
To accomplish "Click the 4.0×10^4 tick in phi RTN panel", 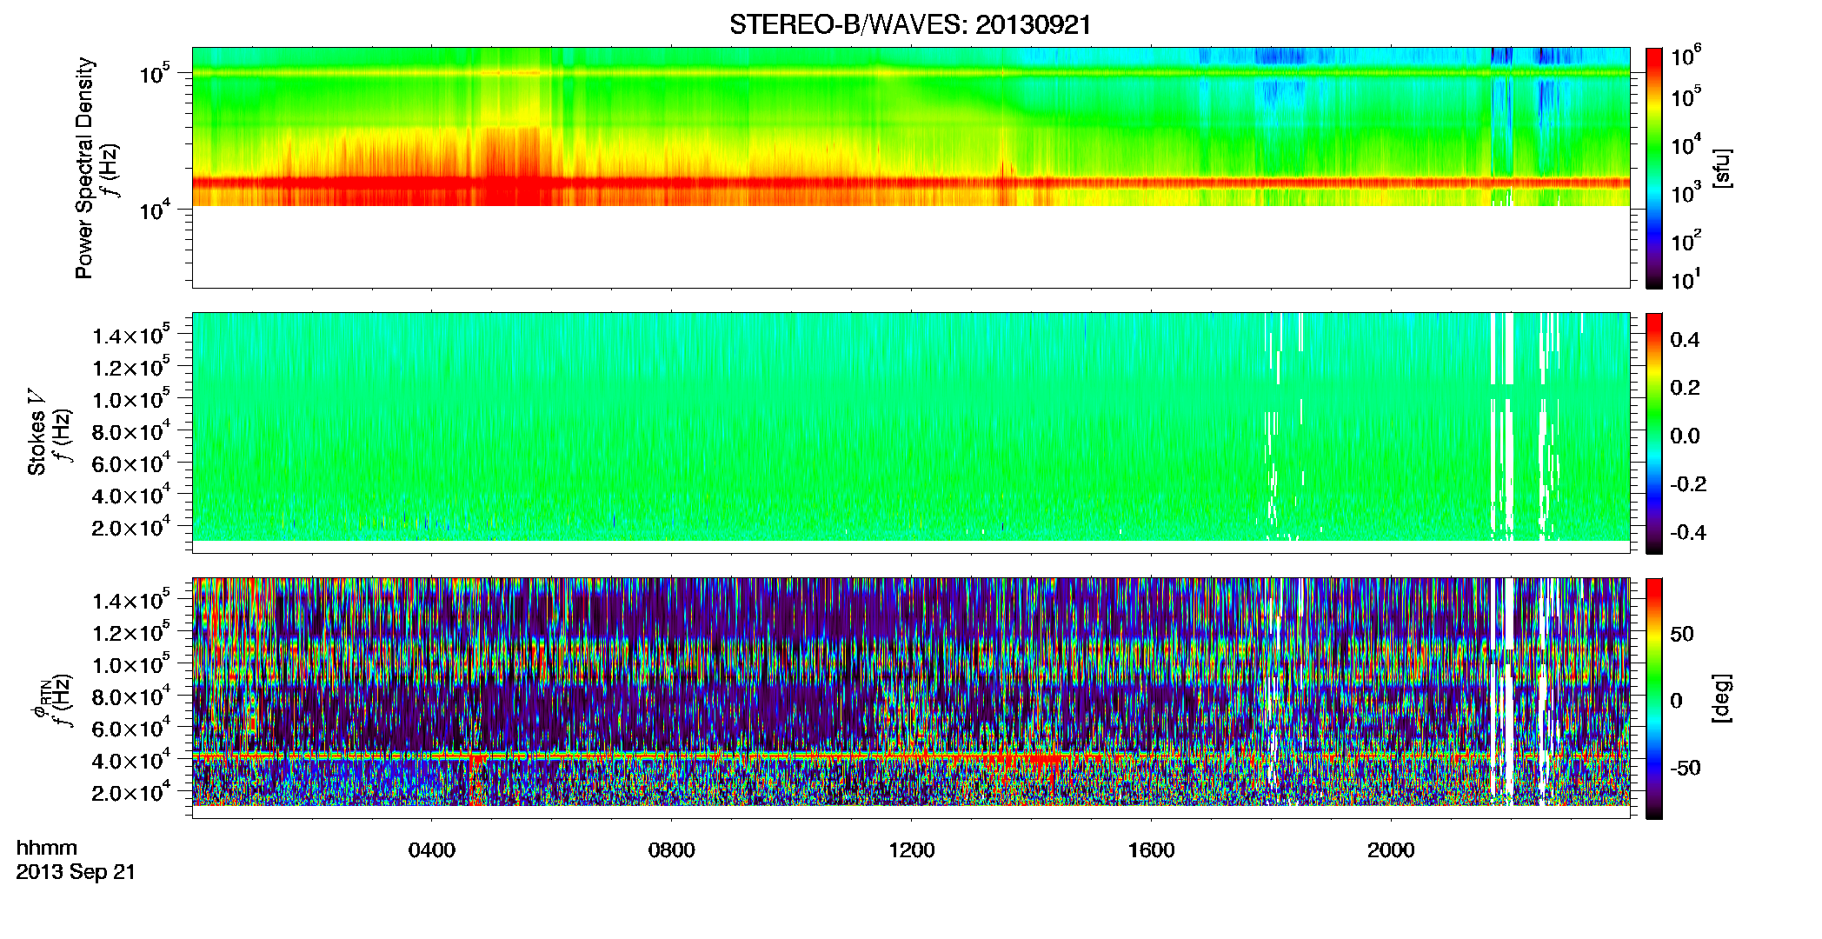I will (131, 760).
